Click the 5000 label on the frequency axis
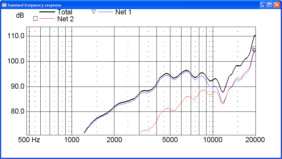This screenshot has width=282, height=159. pyautogui.click(x=170, y=140)
